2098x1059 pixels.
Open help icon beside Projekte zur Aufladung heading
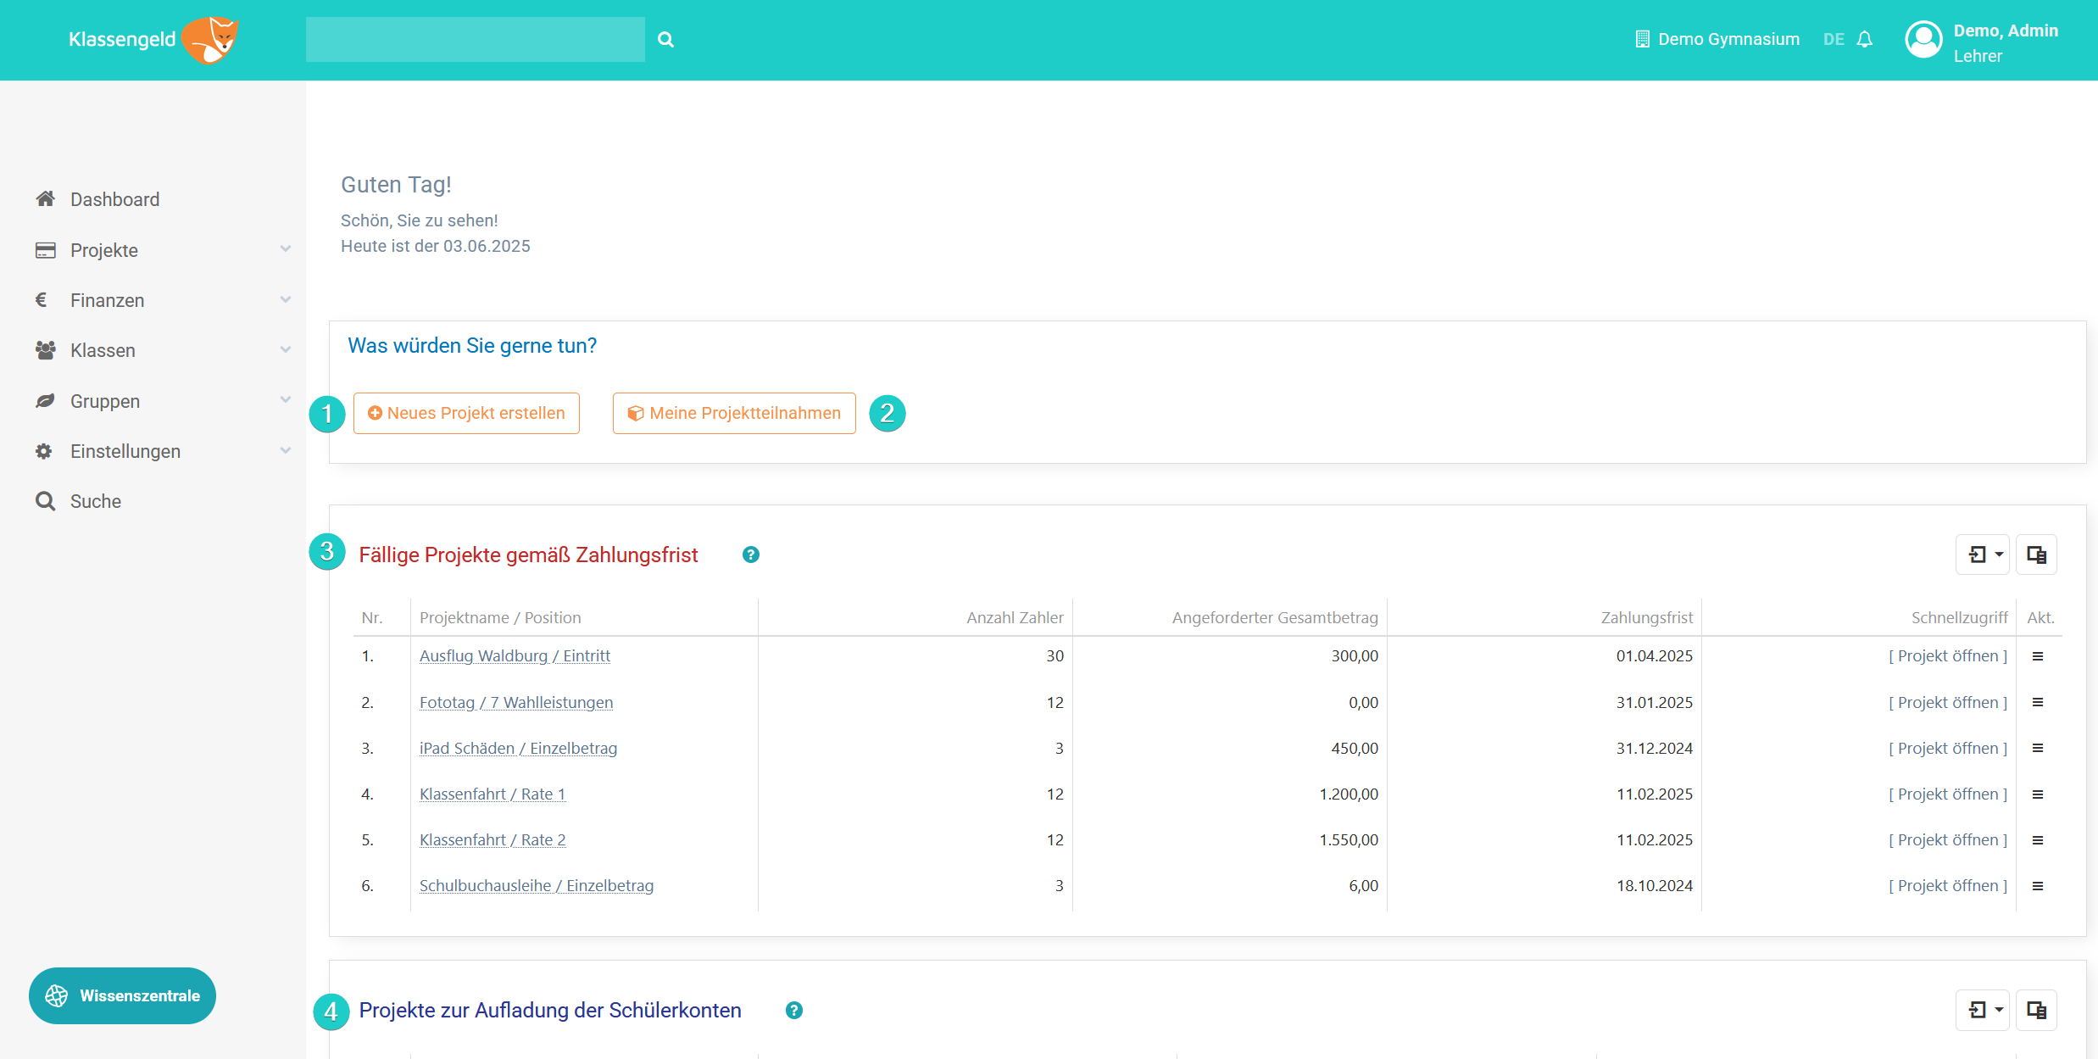(794, 1010)
